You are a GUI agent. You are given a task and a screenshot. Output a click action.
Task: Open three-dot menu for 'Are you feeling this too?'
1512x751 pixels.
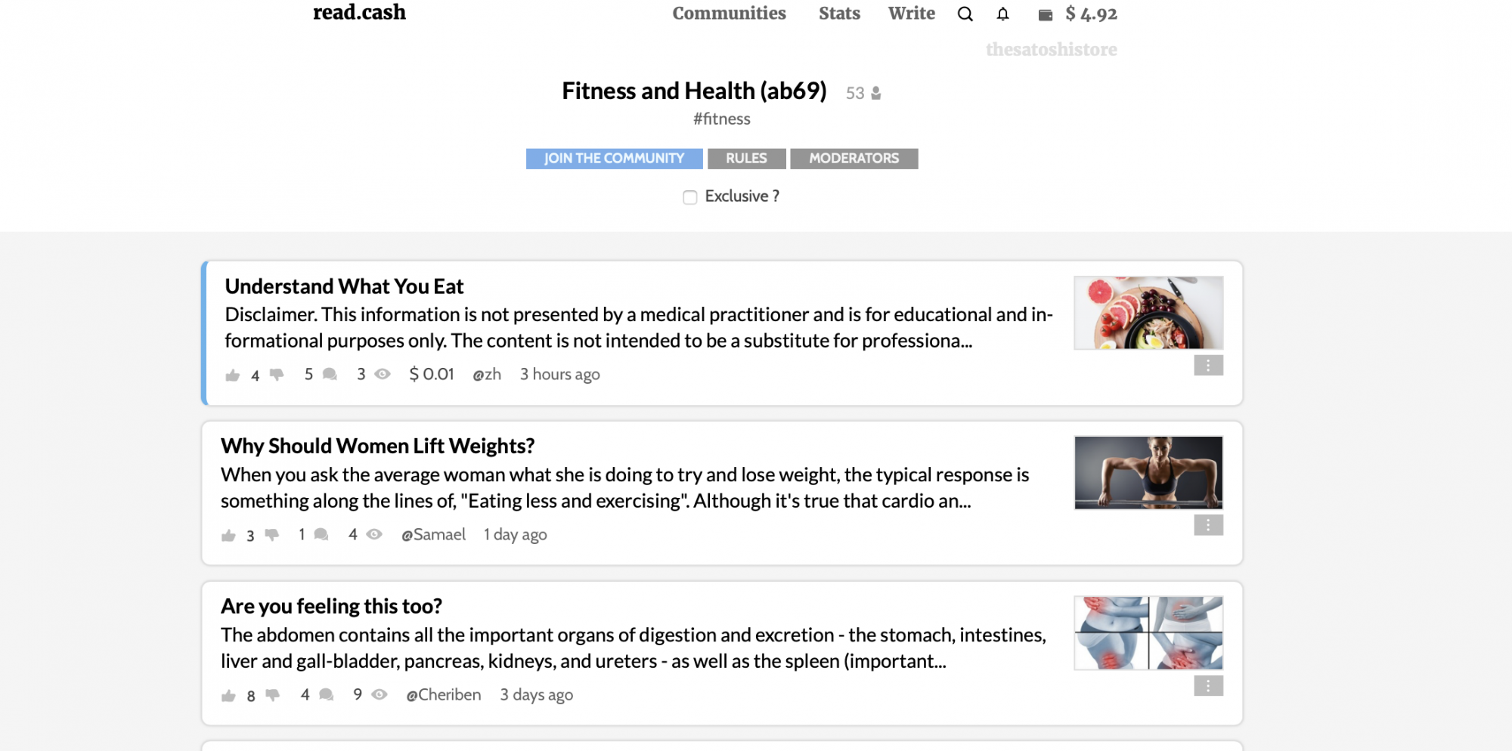click(x=1208, y=686)
